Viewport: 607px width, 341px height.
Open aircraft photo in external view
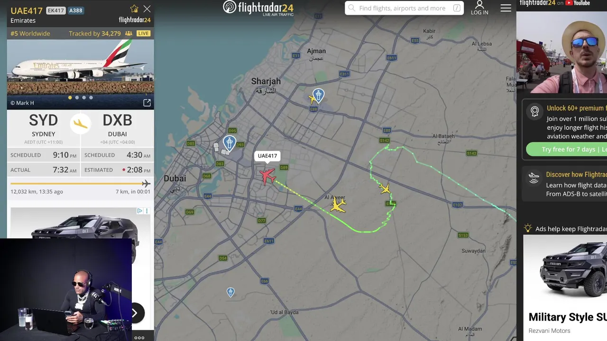click(x=147, y=103)
